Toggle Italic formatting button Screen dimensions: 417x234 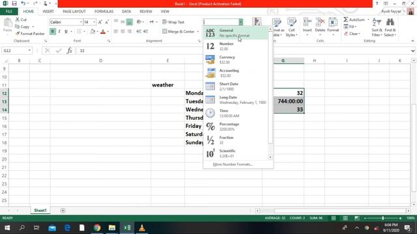tap(59, 31)
